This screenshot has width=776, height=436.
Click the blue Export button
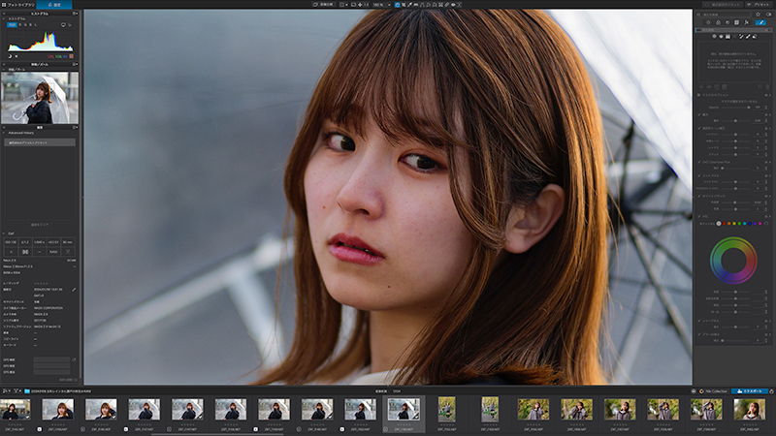click(x=750, y=391)
